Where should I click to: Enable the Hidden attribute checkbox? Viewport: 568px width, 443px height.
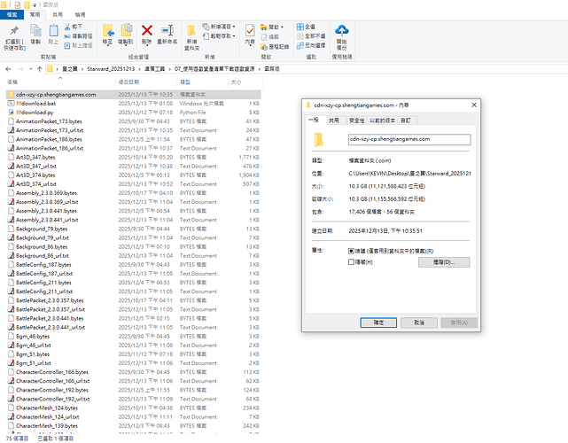pyautogui.click(x=350, y=262)
